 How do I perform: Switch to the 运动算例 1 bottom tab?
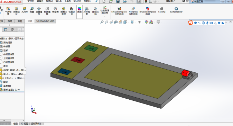click(x=36, y=124)
